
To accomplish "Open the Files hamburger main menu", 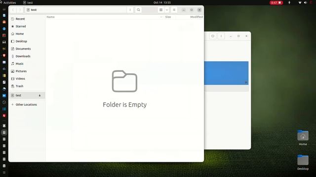I will point(174,10).
